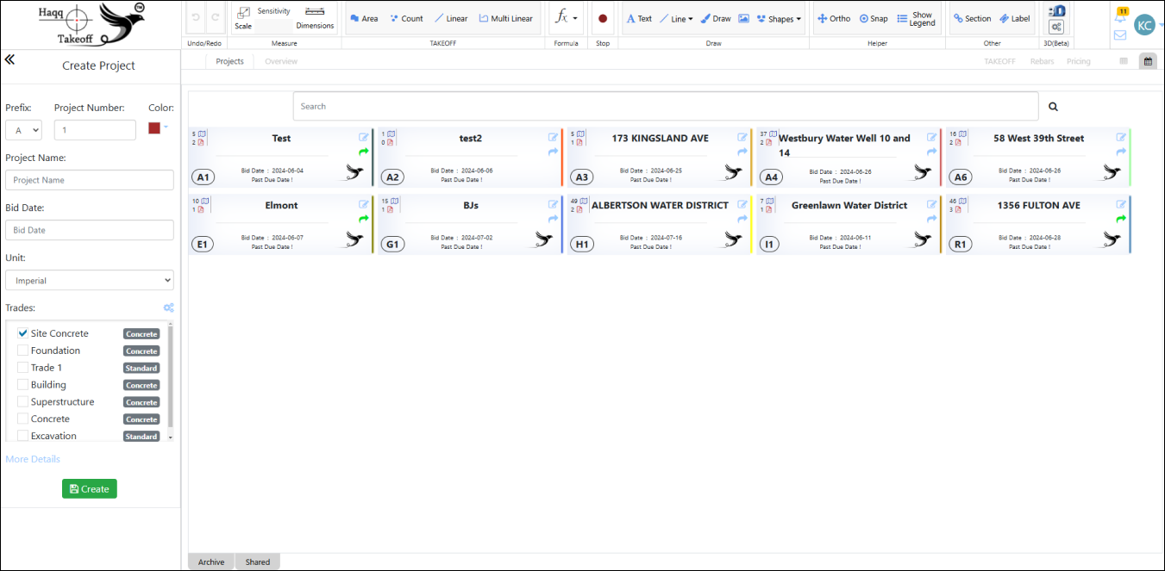The image size is (1165, 571).
Task: Click the edit icon on Test project
Action: [x=364, y=137]
